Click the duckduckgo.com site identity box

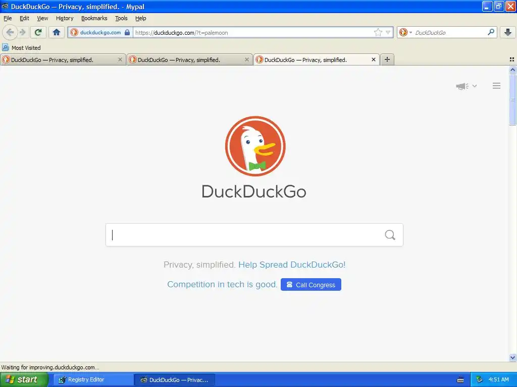click(x=100, y=32)
